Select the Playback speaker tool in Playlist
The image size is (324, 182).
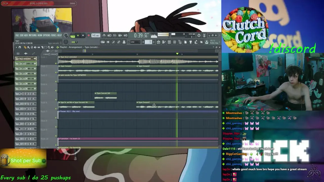coord(52,47)
